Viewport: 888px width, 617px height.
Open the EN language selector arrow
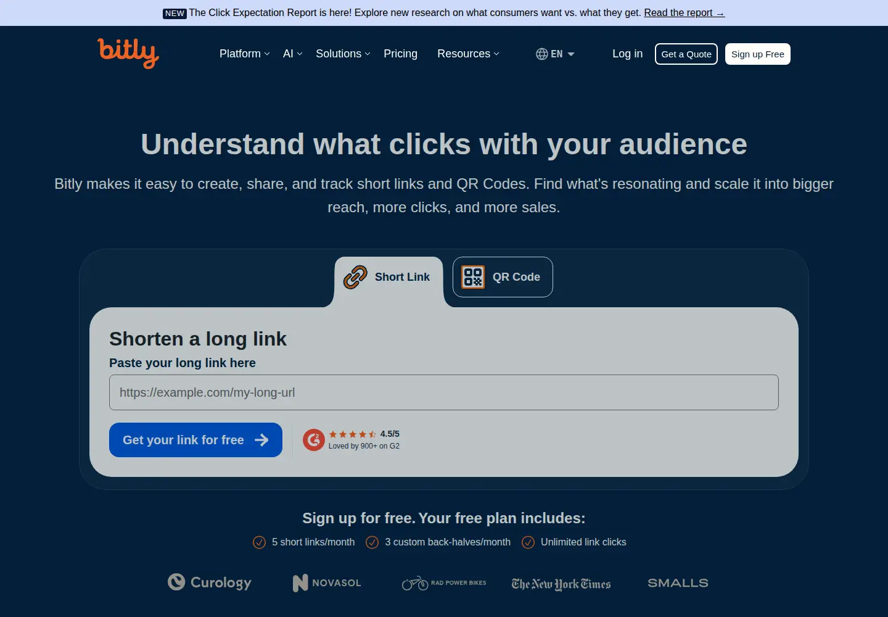[571, 54]
